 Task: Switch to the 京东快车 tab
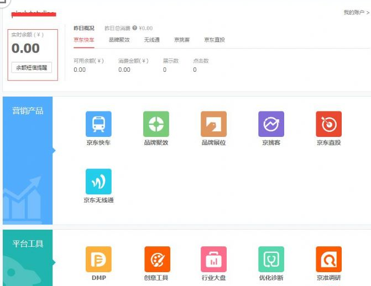coord(84,40)
